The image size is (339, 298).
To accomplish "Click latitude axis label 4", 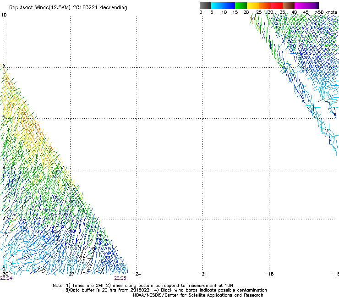I will coord(4,168).
